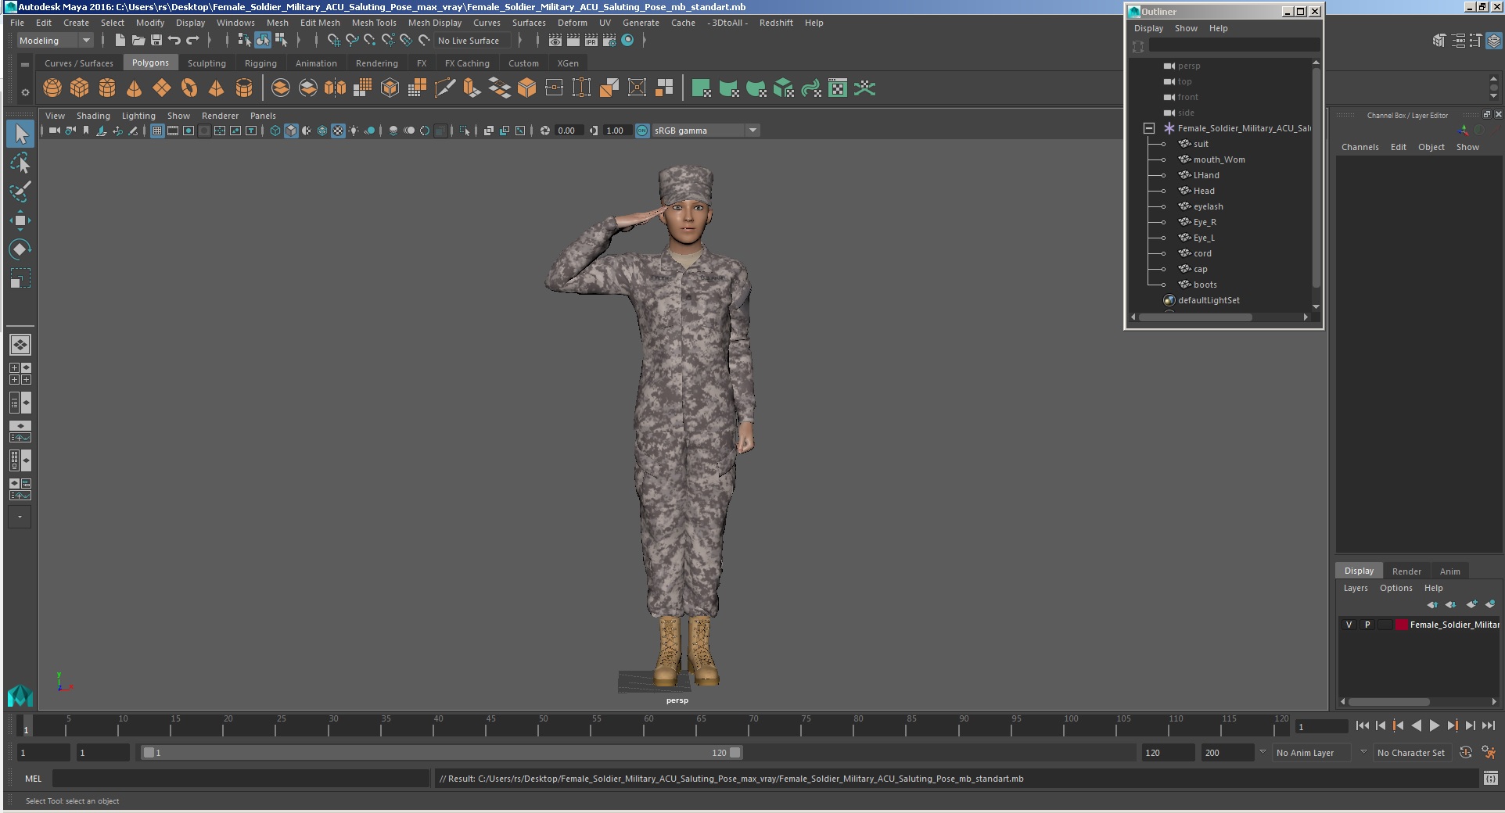Toggle layer playback P box
This screenshot has width=1505, height=813.
tap(1367, 625)
